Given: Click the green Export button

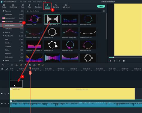Looking at the screenshot, I should 101,6.
